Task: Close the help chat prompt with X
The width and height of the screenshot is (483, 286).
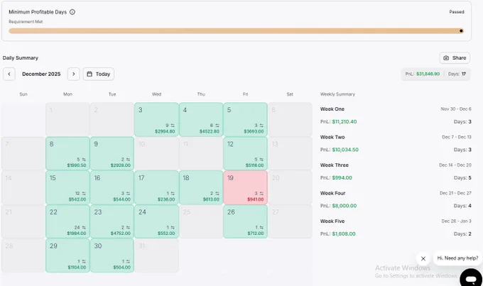Action: (423, 258)
